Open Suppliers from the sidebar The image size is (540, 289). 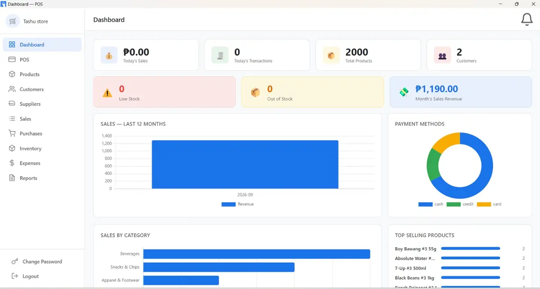click(x=42, y=104)
